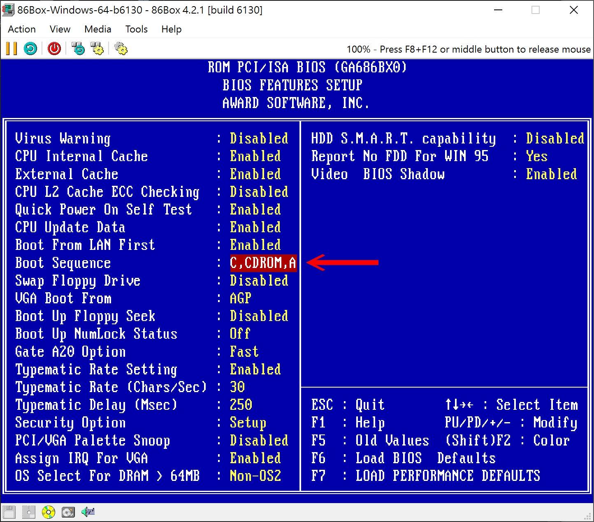Click the 'Setup' value of Security Option

point(248,423)
